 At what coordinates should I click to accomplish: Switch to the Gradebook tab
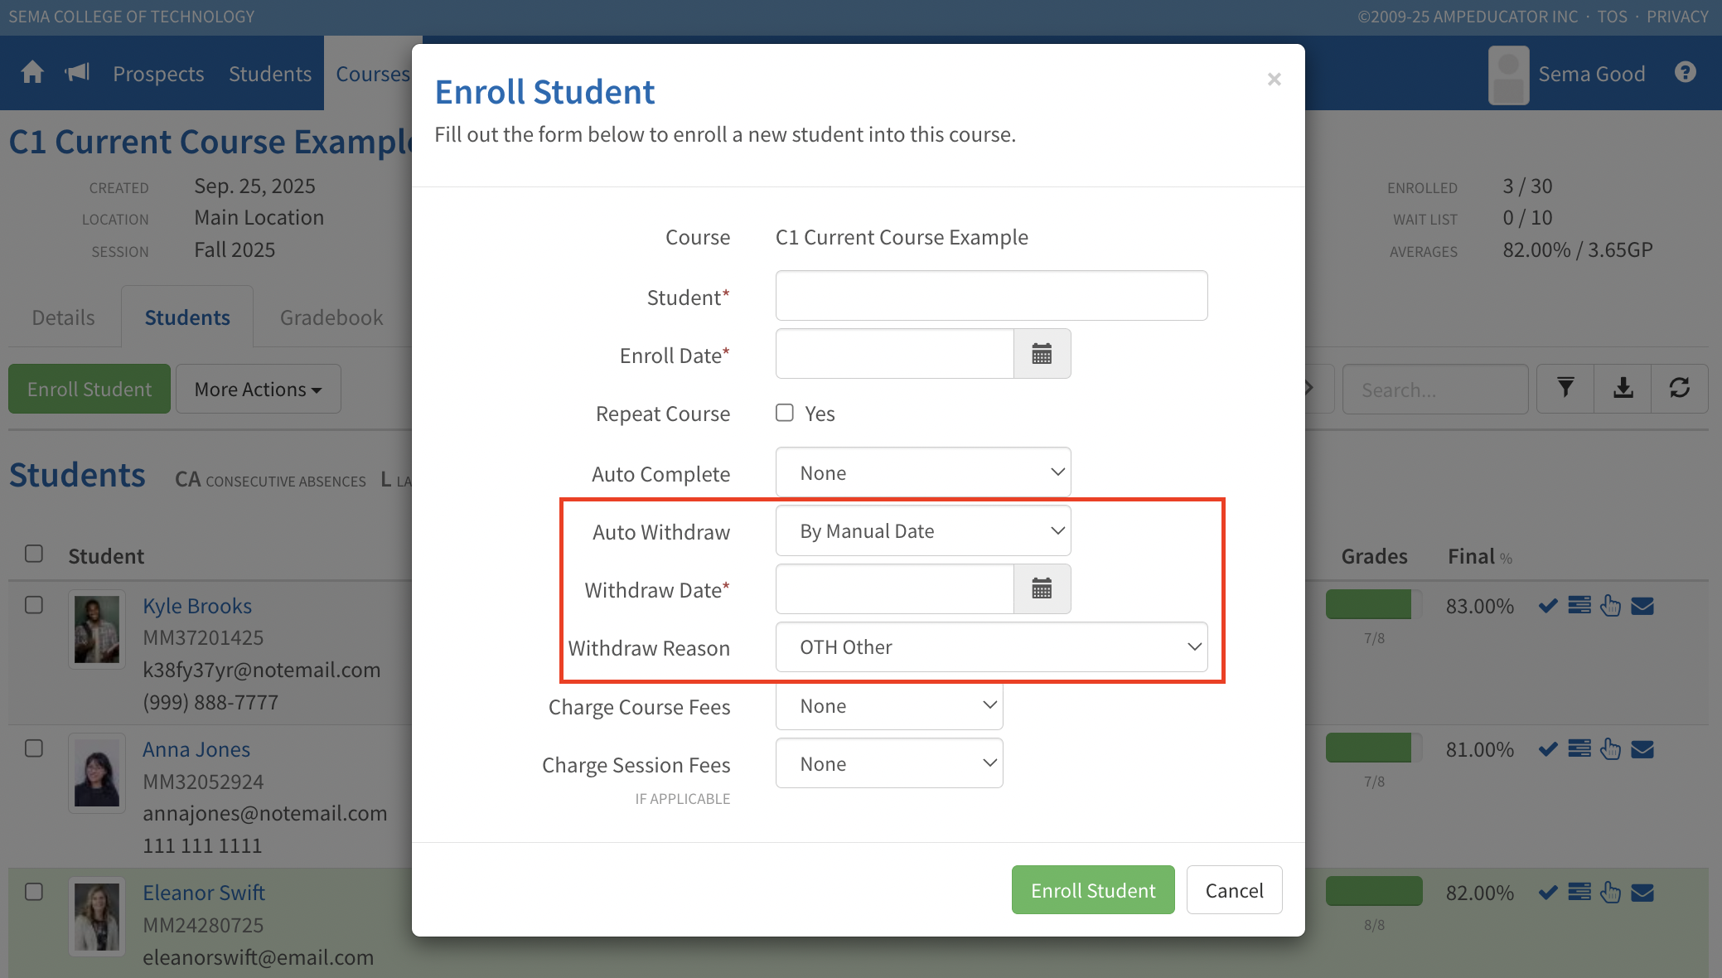[x=331, y=317]
